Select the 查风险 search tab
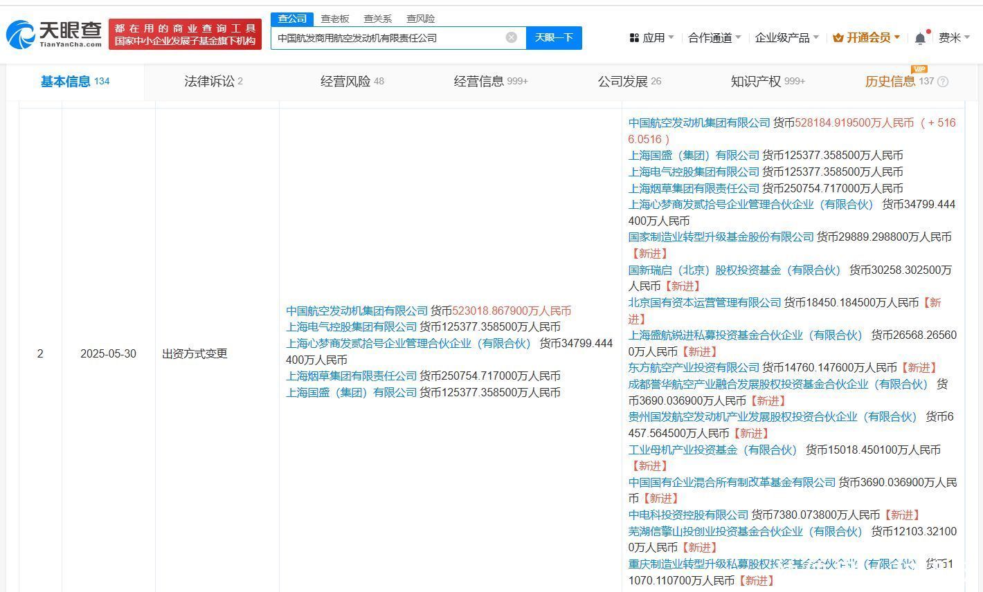The width and height of the screenshot is (983, 592). 420,19
